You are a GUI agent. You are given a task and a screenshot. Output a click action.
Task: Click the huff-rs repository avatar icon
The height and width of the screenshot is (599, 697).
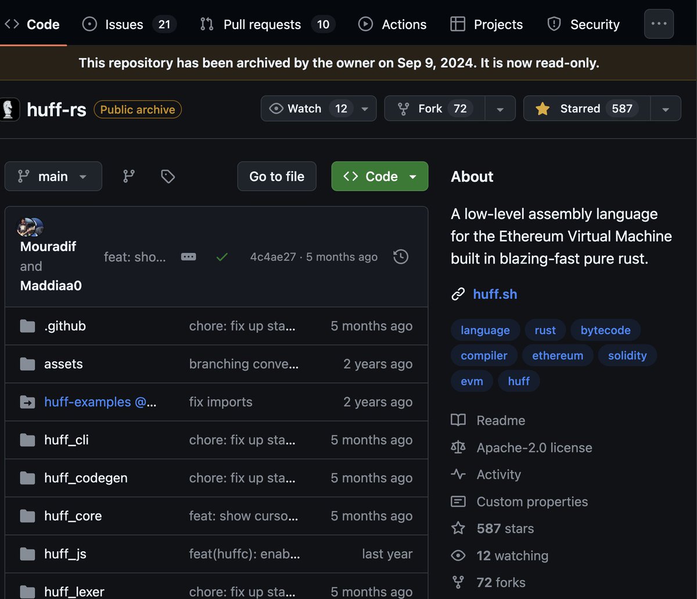[x=10, y=109]
